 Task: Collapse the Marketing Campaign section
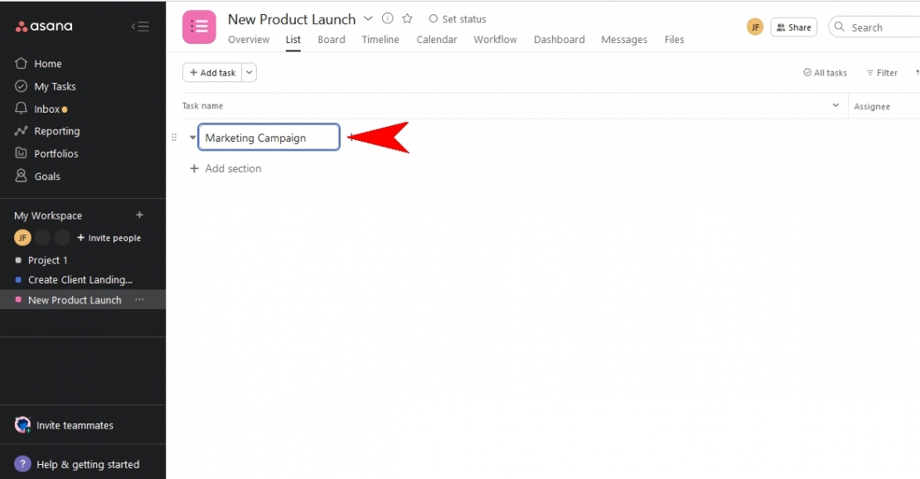(191, 138)
